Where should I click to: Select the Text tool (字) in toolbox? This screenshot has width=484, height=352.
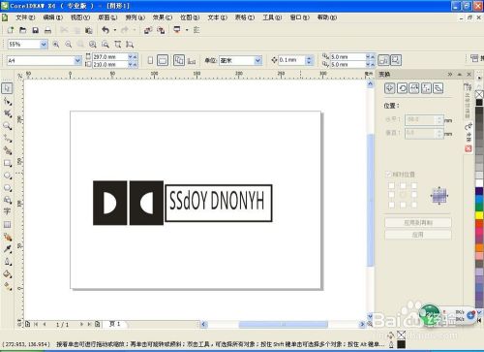8,211
